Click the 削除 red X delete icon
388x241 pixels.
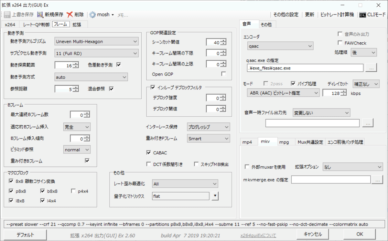[x=70, y=15]
